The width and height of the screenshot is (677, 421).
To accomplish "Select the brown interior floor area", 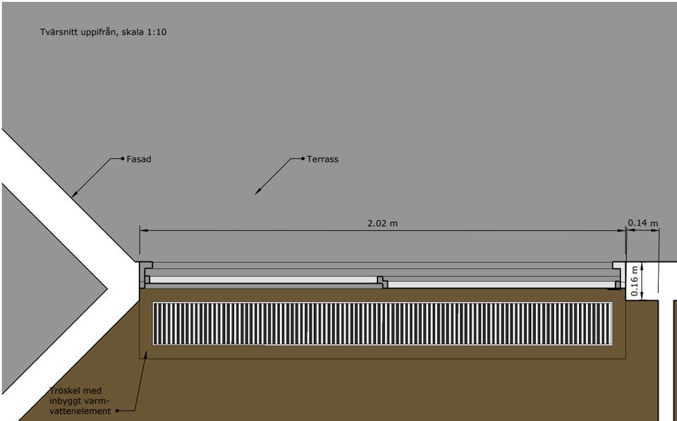I will 381,388.
